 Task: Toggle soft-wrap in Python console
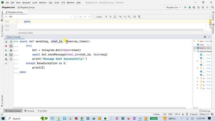11,42
